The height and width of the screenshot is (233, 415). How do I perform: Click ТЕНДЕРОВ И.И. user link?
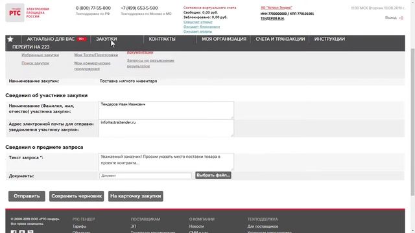(272, 18)
